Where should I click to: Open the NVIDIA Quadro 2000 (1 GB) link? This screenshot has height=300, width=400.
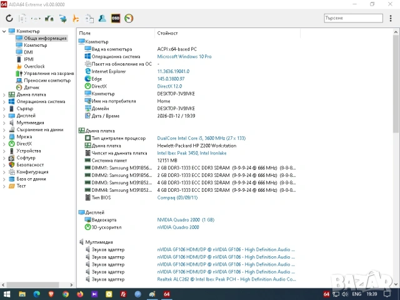tap(186, 219)
